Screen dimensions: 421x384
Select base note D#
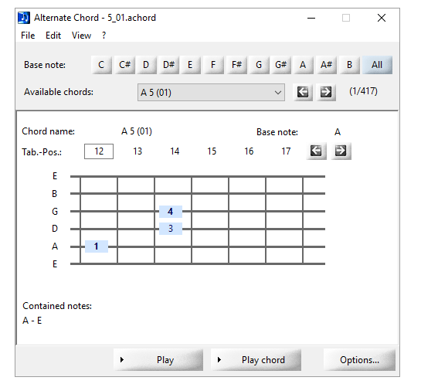168,65
